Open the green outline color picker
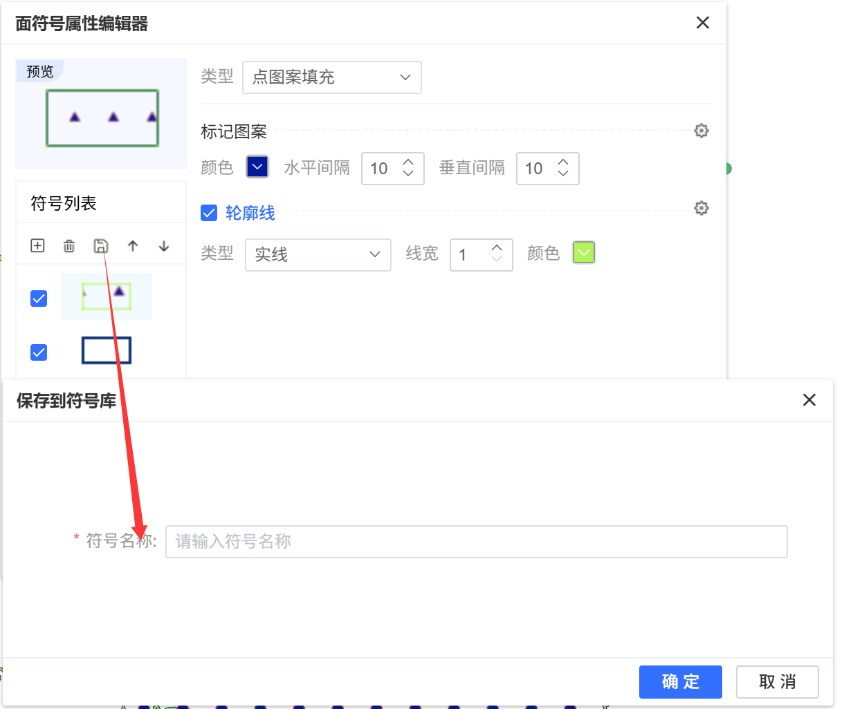Viewport: 844px width, 709px height. coord(584,253)
